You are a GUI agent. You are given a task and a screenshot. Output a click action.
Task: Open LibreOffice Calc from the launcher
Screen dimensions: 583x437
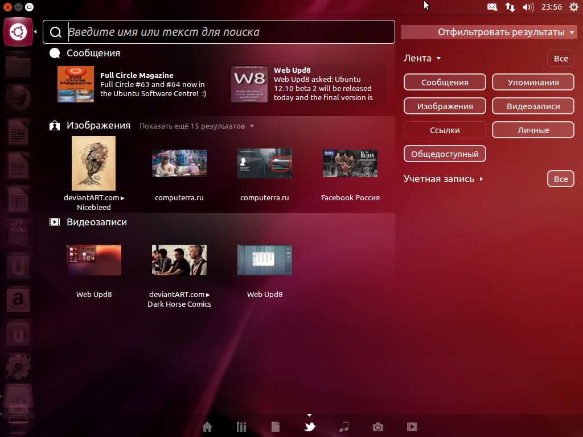tap(18, 166)
